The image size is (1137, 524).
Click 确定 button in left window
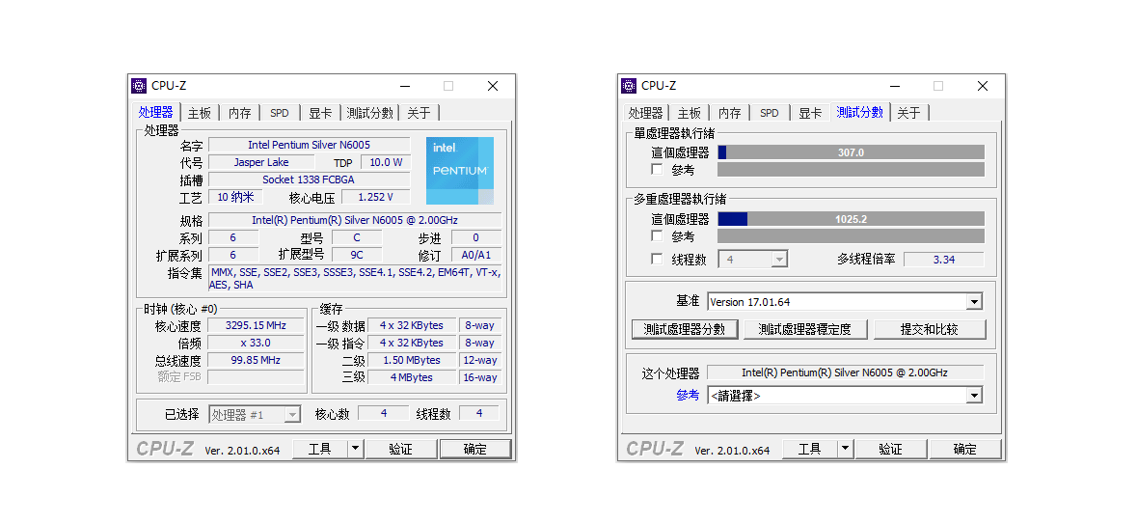pyautogui.click(x=475, y=449)
